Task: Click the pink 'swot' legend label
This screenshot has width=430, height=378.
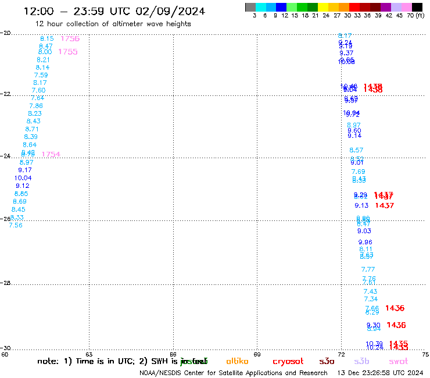Action: click(399, 362)
